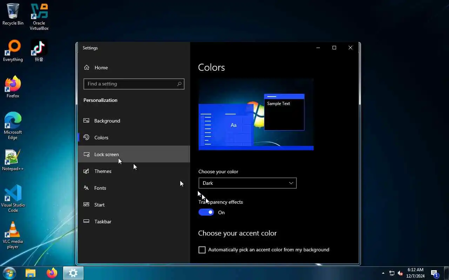Viewport: 449px width, 280px height.
Task: Click the Fonts icon in the sidebar
Action: (x=86, y=188)
